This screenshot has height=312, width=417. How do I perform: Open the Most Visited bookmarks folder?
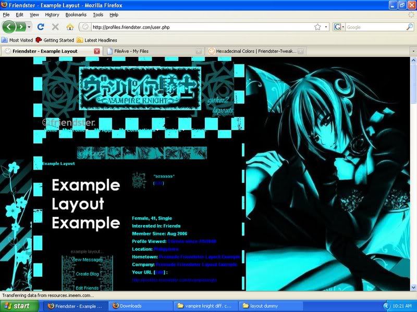tap(17, 40)
